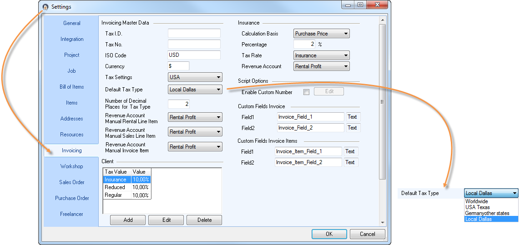Click the Tax I.D. input field
520x245 pixels.
(x=194, y=34)
